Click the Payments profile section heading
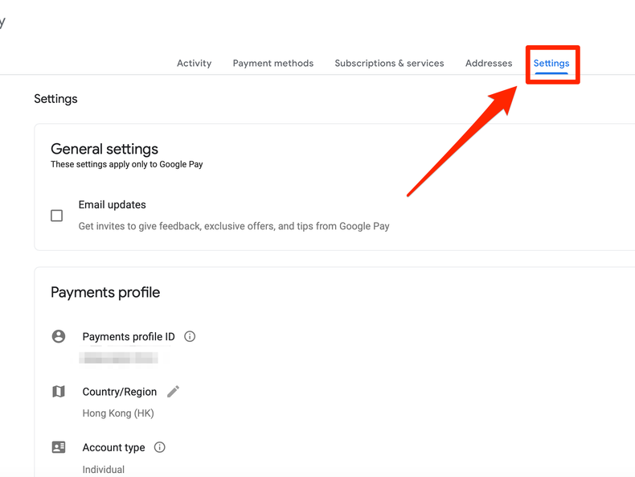The width and height of the screenshot is (635, 477). pyautogui.click(x=105, y=292)
